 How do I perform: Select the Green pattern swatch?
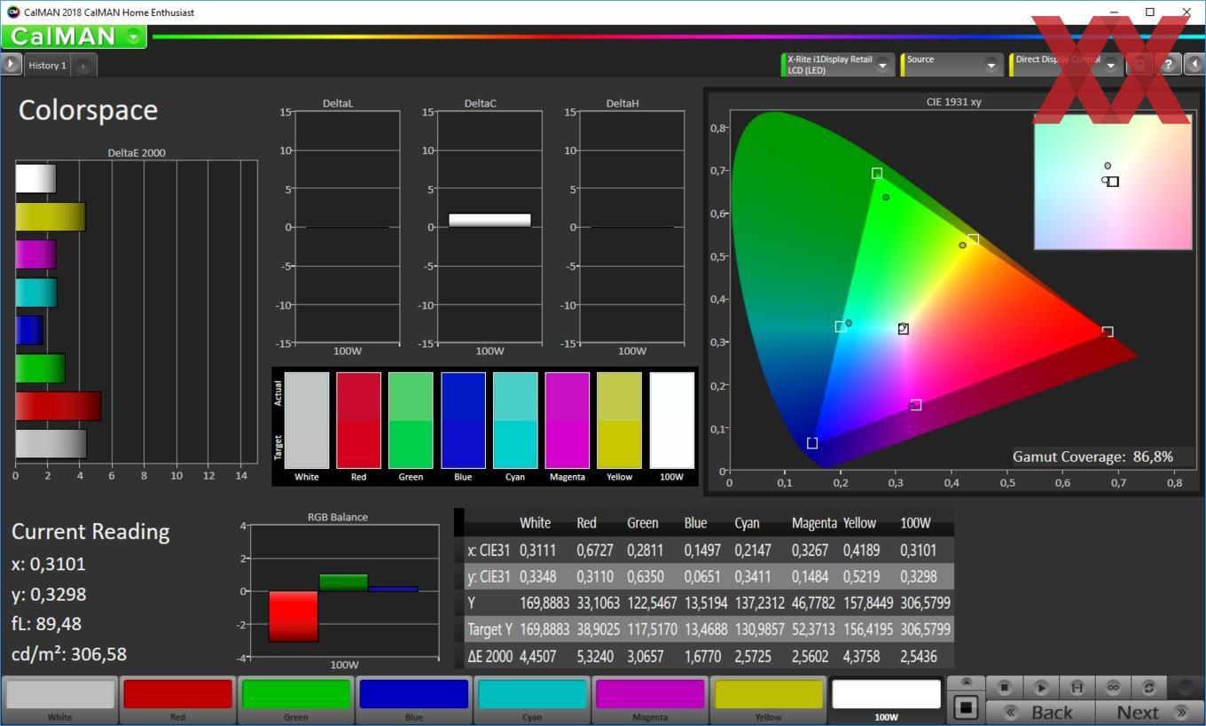[296, 700]
